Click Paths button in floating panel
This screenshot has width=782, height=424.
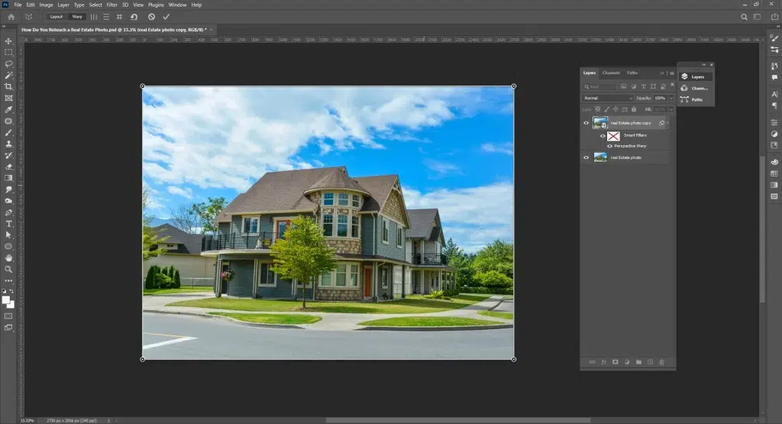click(696, 100)
